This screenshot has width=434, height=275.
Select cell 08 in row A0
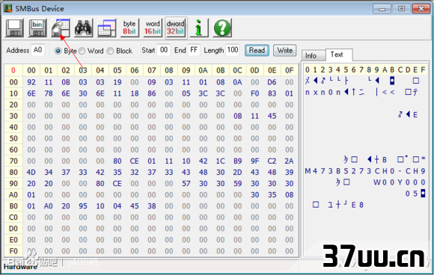coord(290,195)
